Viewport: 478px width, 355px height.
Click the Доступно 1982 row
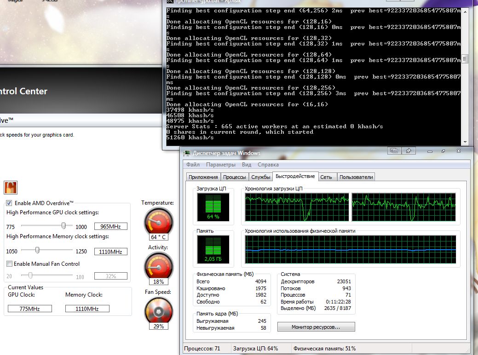pos(231,295)
